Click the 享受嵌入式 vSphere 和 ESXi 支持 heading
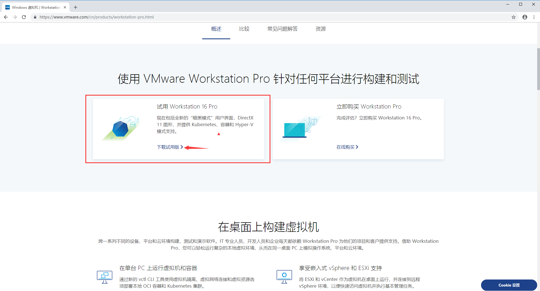Viewport: 540px width, 291px height. (340, 268)
